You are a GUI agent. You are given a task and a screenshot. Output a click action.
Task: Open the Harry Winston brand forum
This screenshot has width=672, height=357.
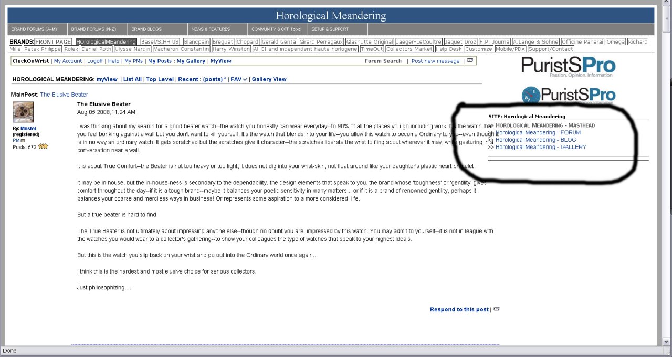point(231,49)
